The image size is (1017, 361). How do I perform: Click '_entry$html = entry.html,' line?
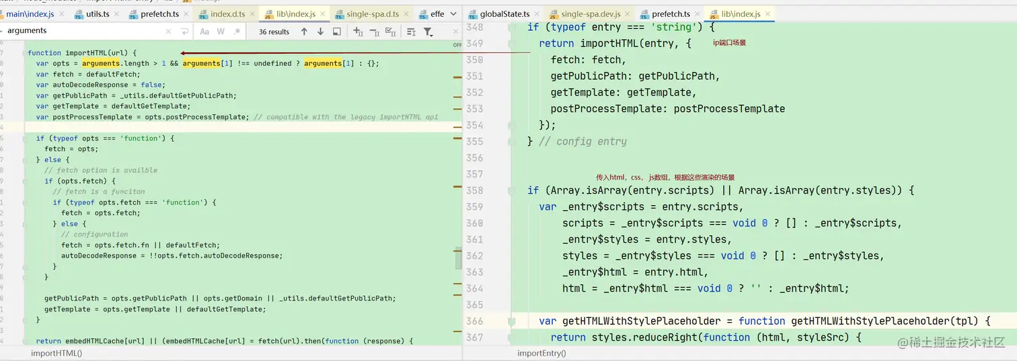pyautogui.click(x=636, y=272)
